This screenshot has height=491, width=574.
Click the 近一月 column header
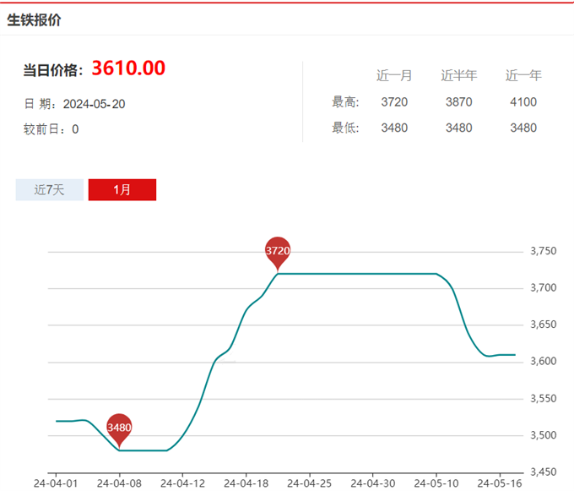pos(394,75)
